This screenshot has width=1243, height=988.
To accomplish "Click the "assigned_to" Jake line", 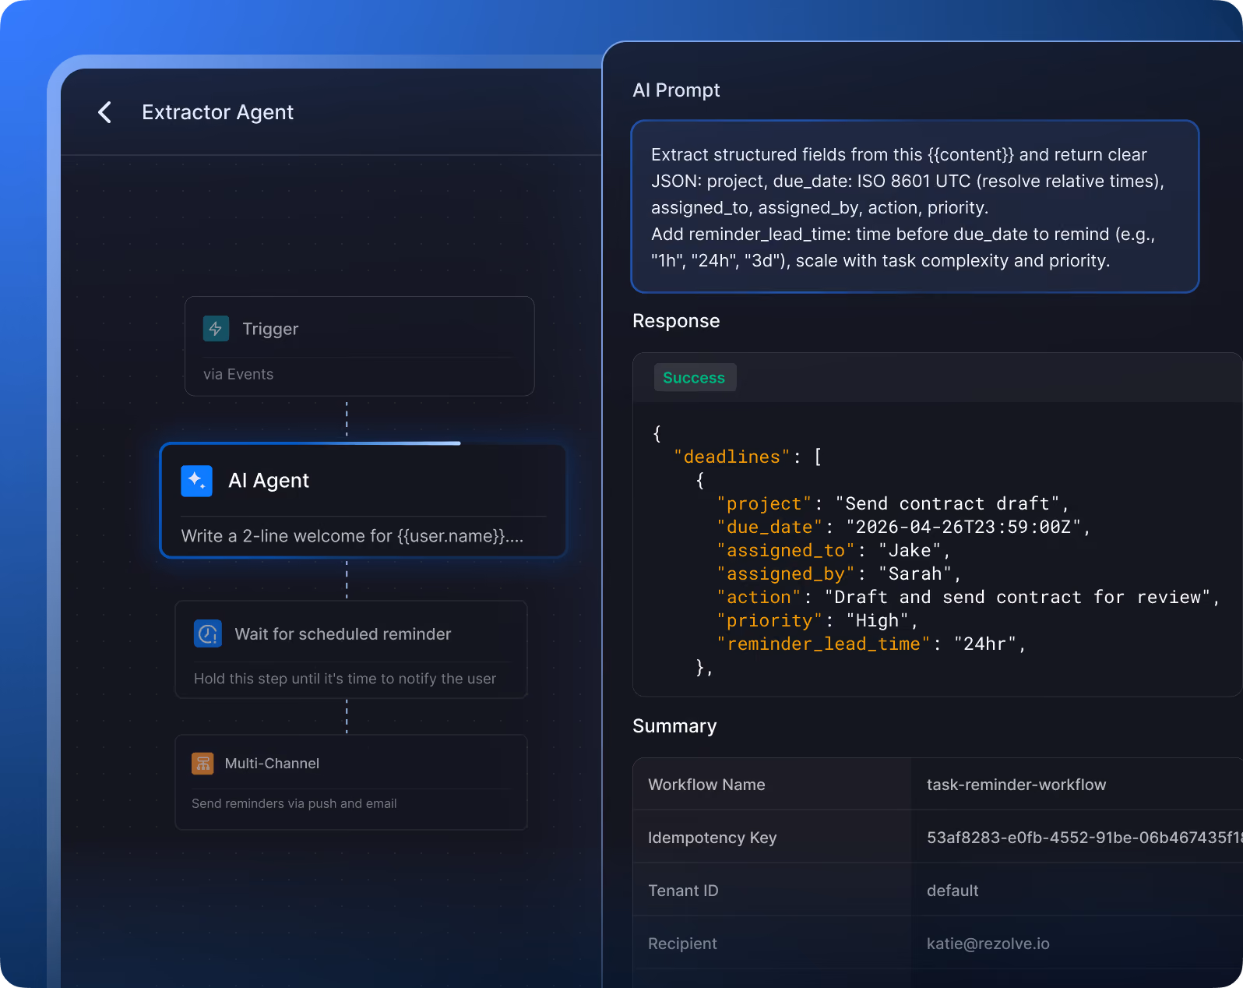I will point(833,550).
